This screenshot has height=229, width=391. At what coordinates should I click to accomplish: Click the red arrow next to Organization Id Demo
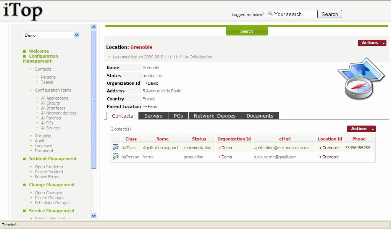[x=145, y=83]
